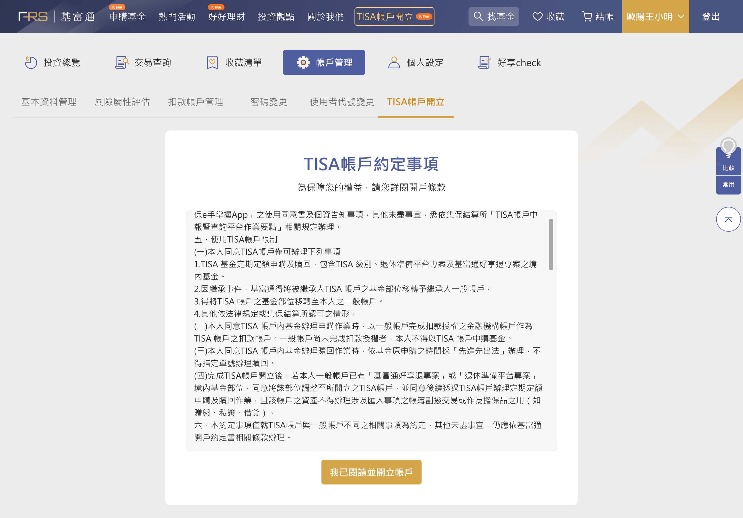Open the 好好理財 menu

(x=227, y=17)
